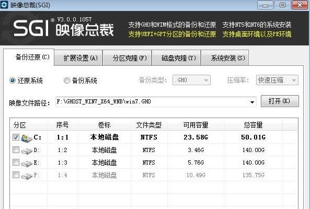Viewport: 310px width, 209px height.
Task: Click the C: Windows system drive icon
Action: (27, 138)
